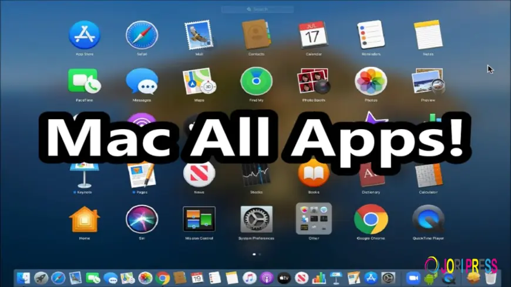The height and width of the screenshot is (287, 511).
Task: Open the Photo Booth app
Action: click(314, 81)
